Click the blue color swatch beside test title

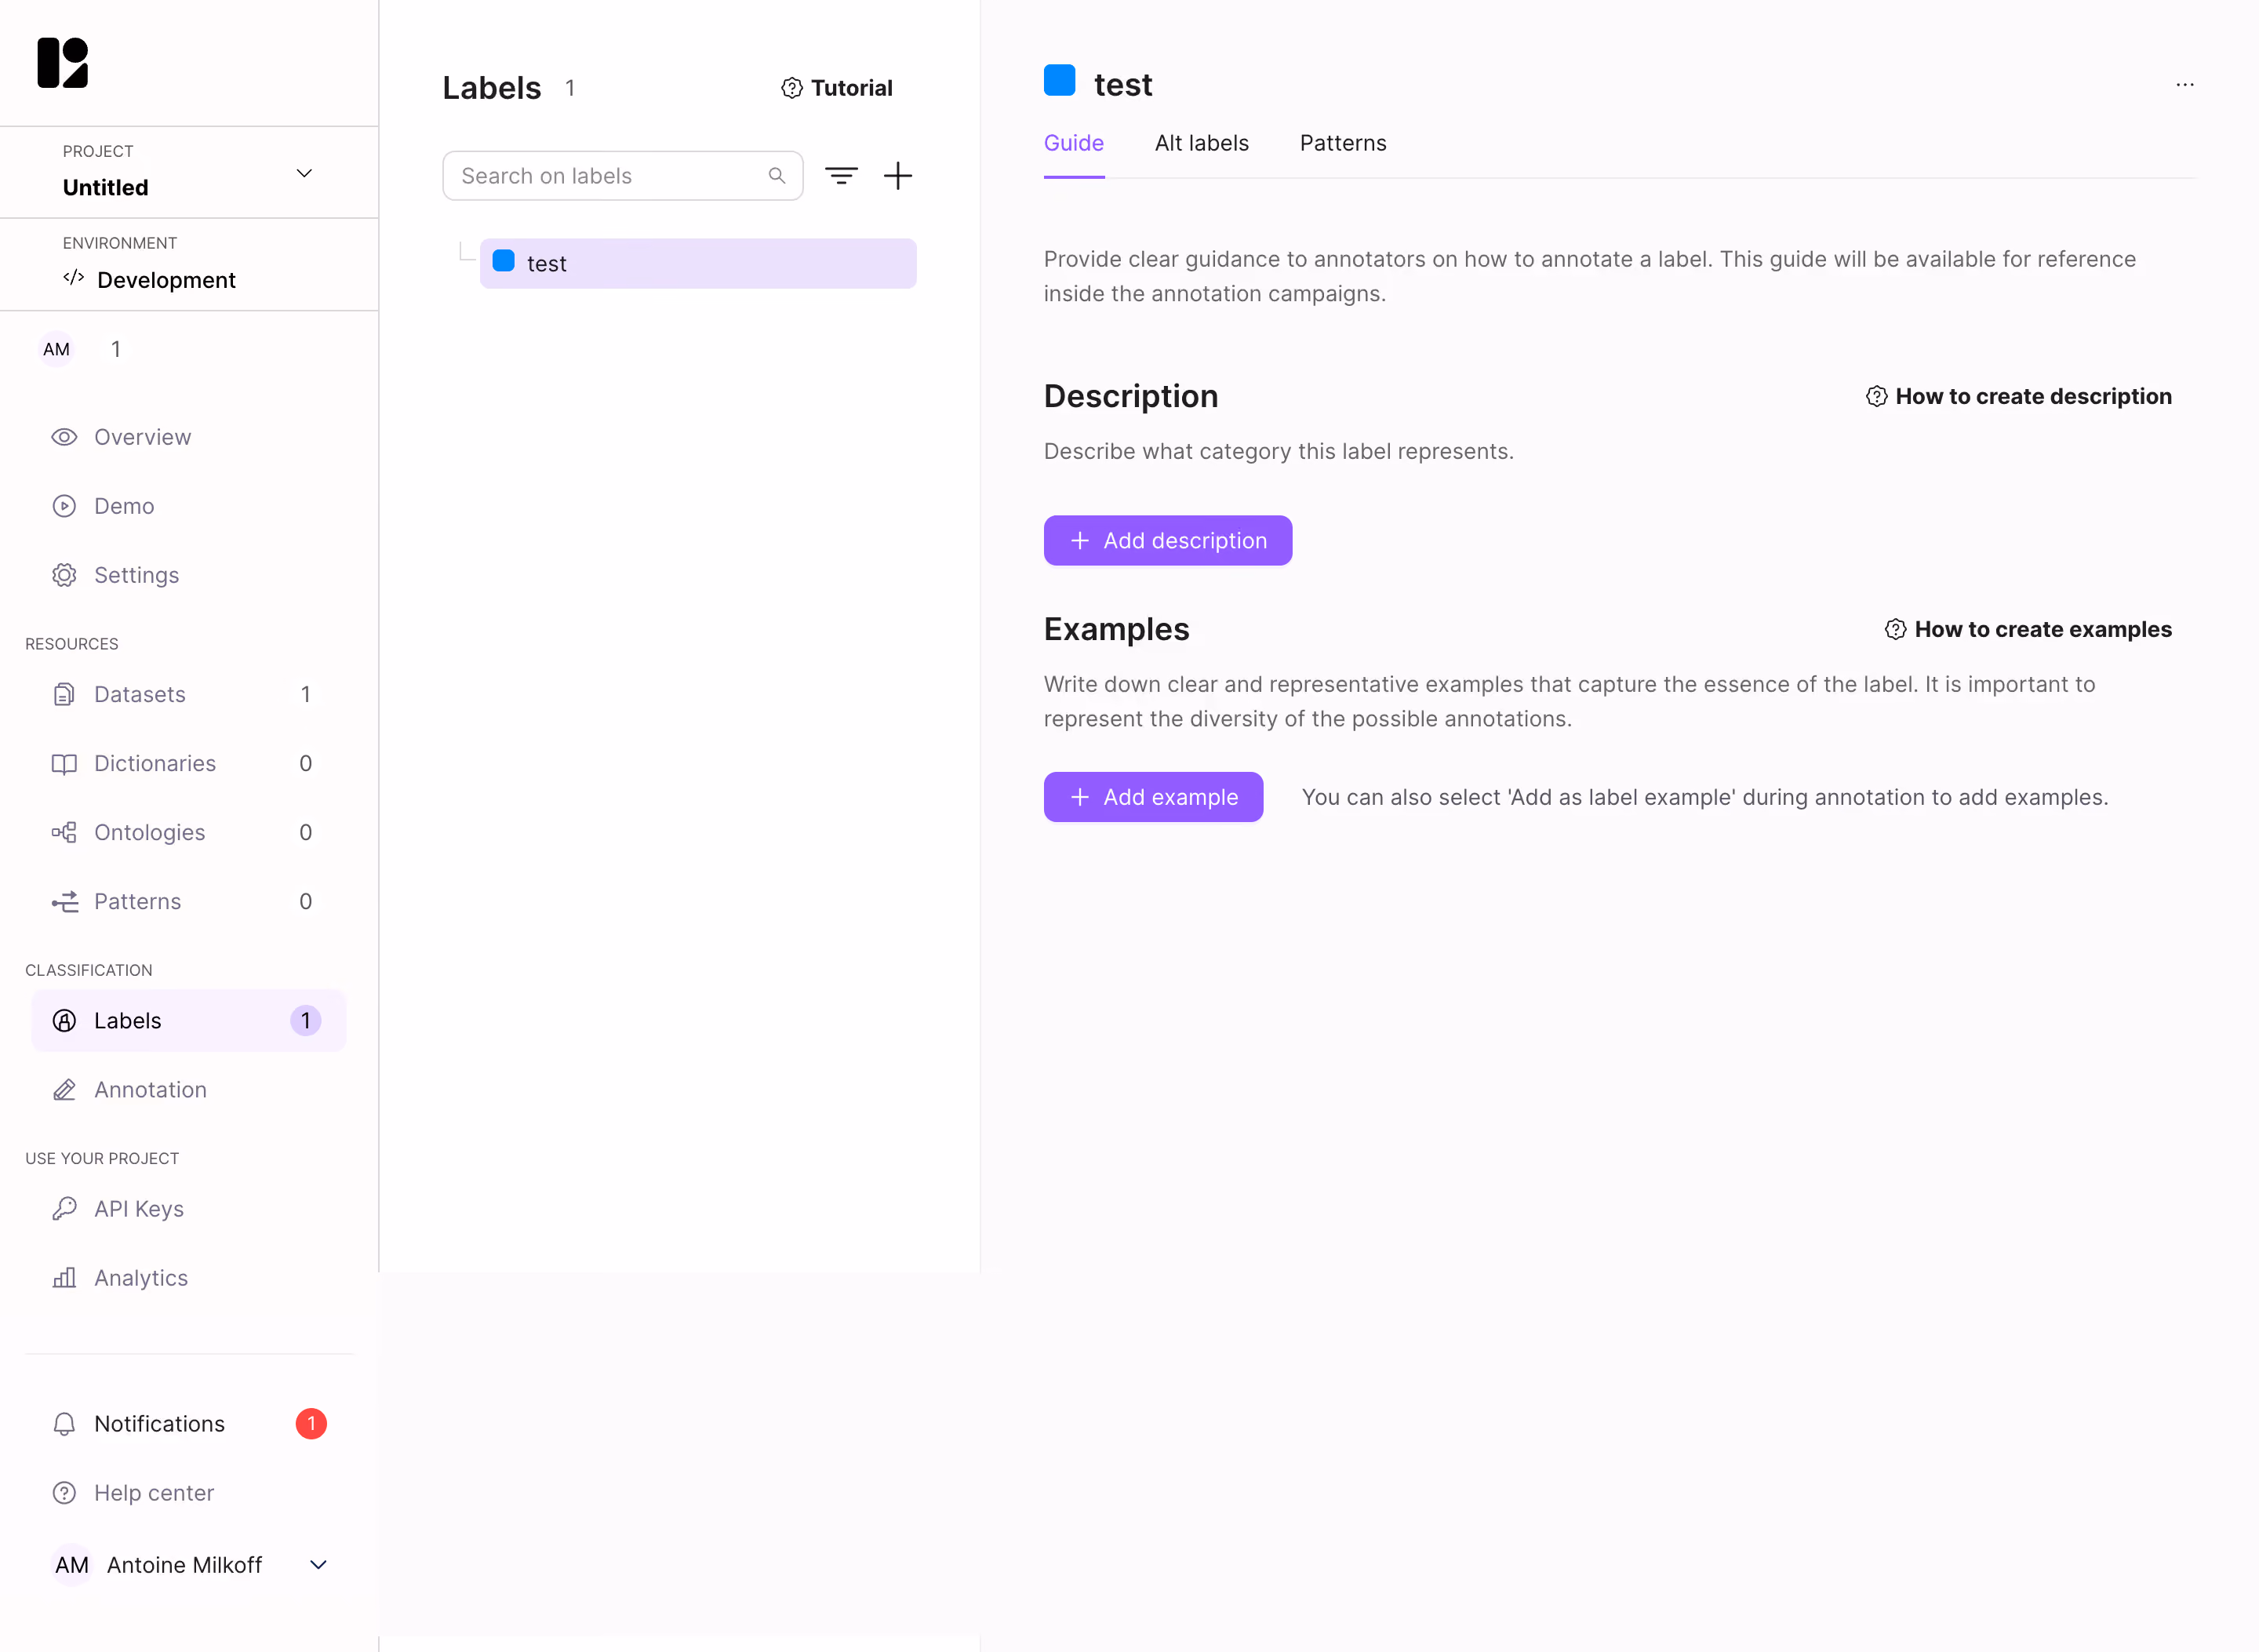pos(1059,80)
